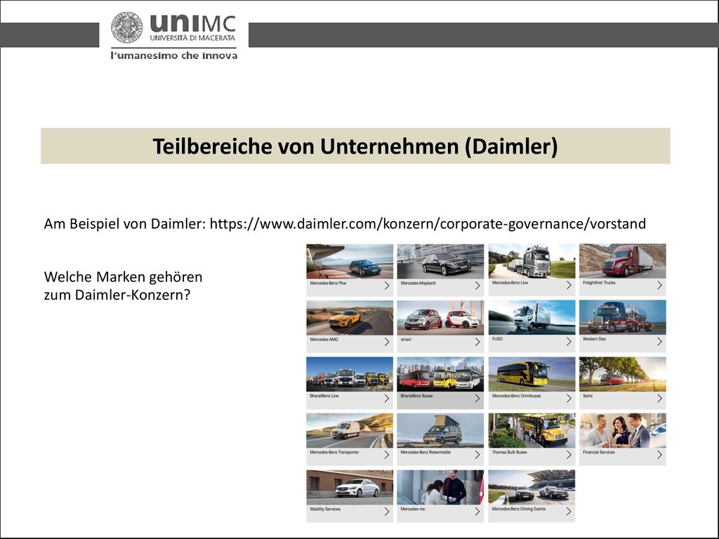The width and height of the screenshot is (719, 539).
Task: Select the Thomas Built Buses school bus image
Action: pos(532,430)
